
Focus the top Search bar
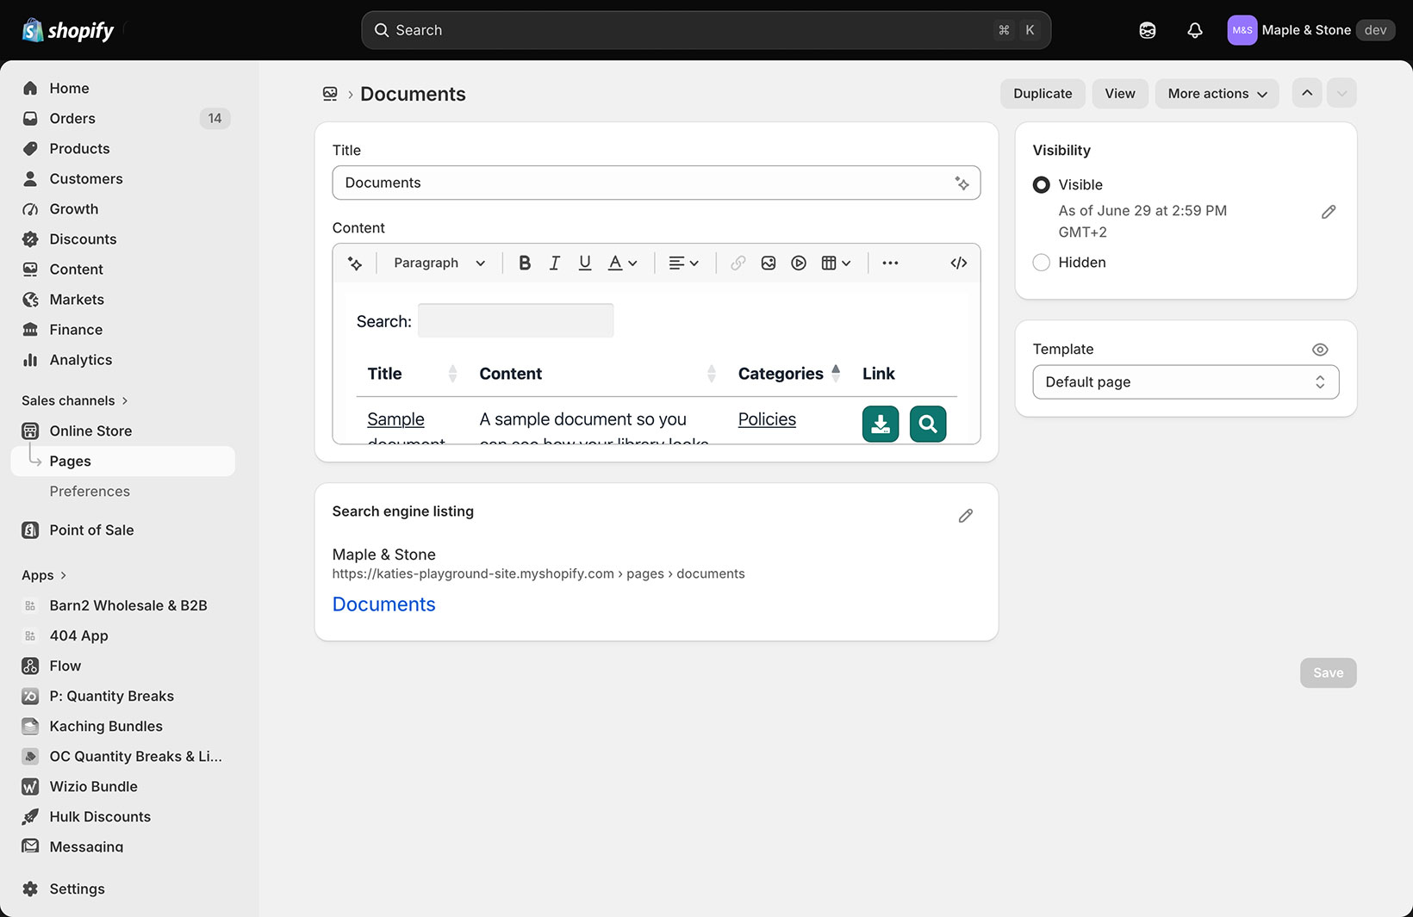coord(706,30)
